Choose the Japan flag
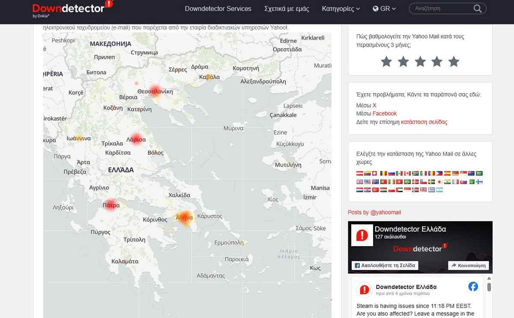 (x=439, y=182)
